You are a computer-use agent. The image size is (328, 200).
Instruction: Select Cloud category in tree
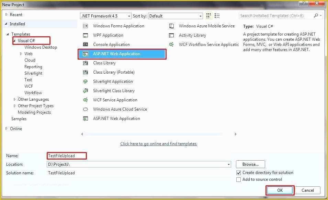(x=30, y=60)
